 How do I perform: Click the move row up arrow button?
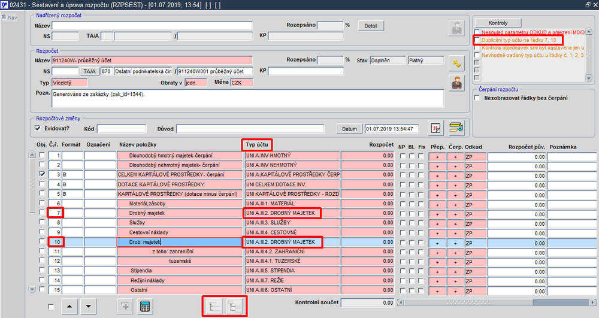tap(69, 306)
